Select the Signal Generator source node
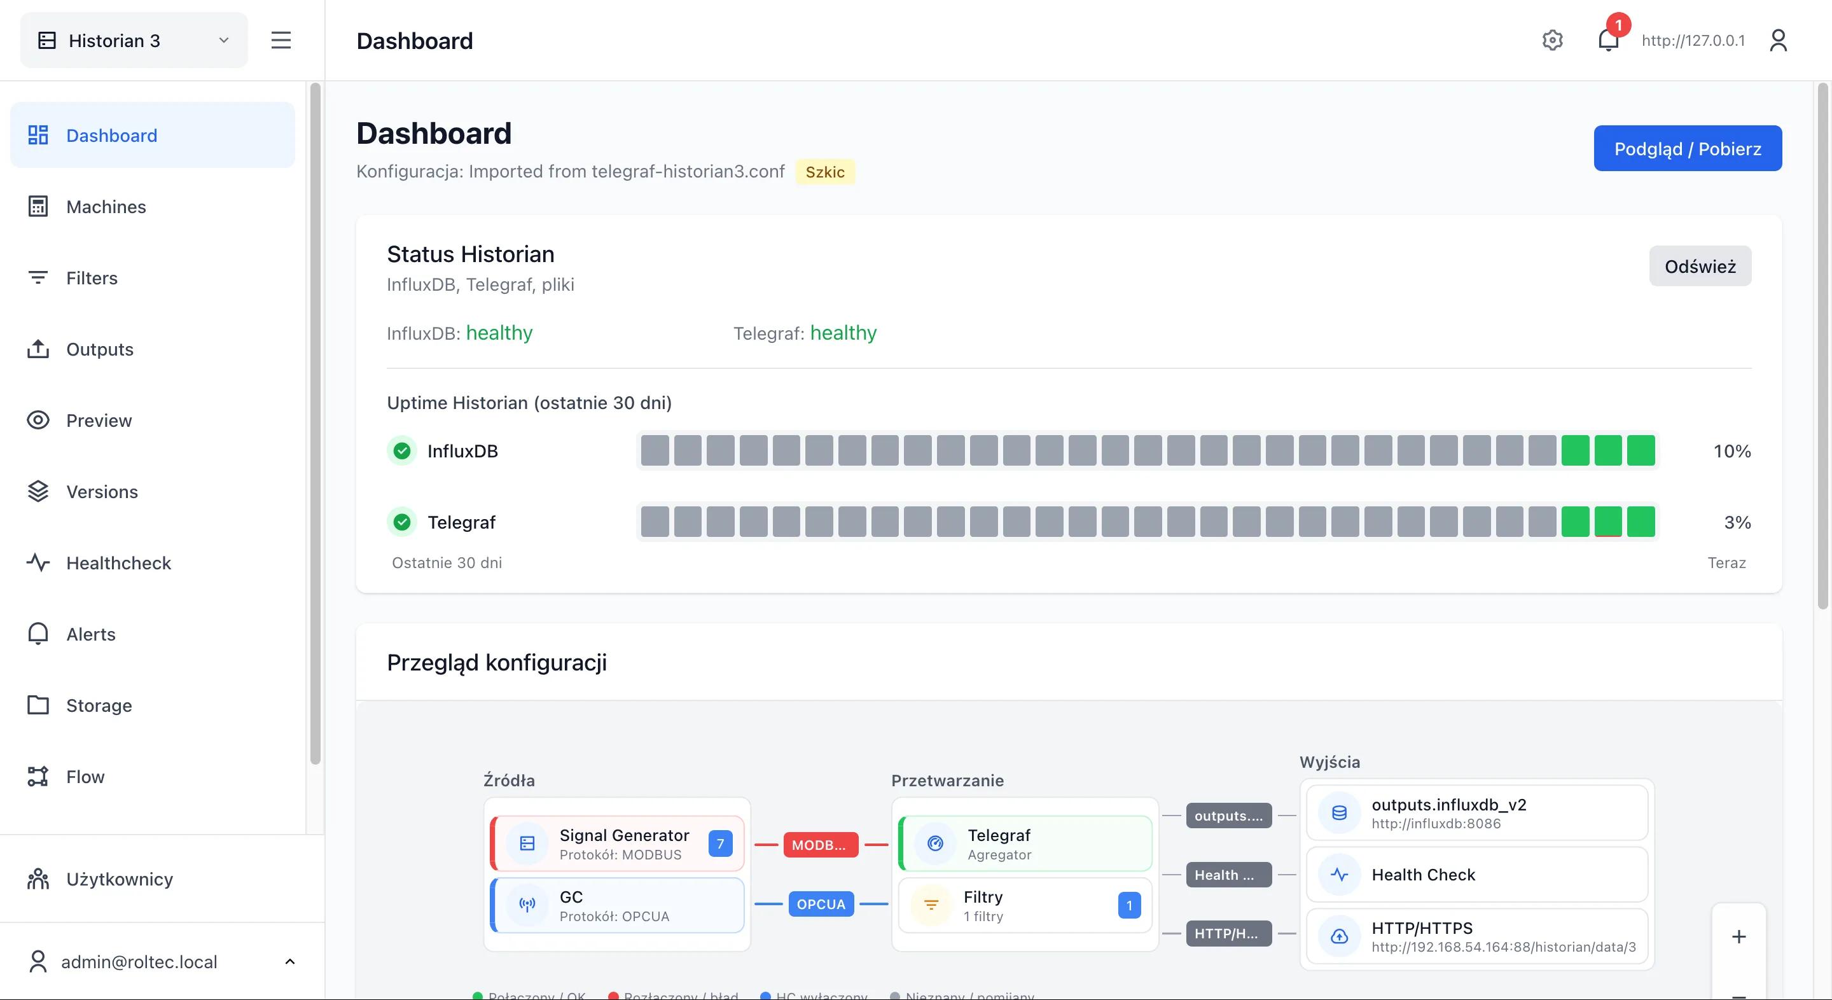1832x1000 pixels. point(617,844)
